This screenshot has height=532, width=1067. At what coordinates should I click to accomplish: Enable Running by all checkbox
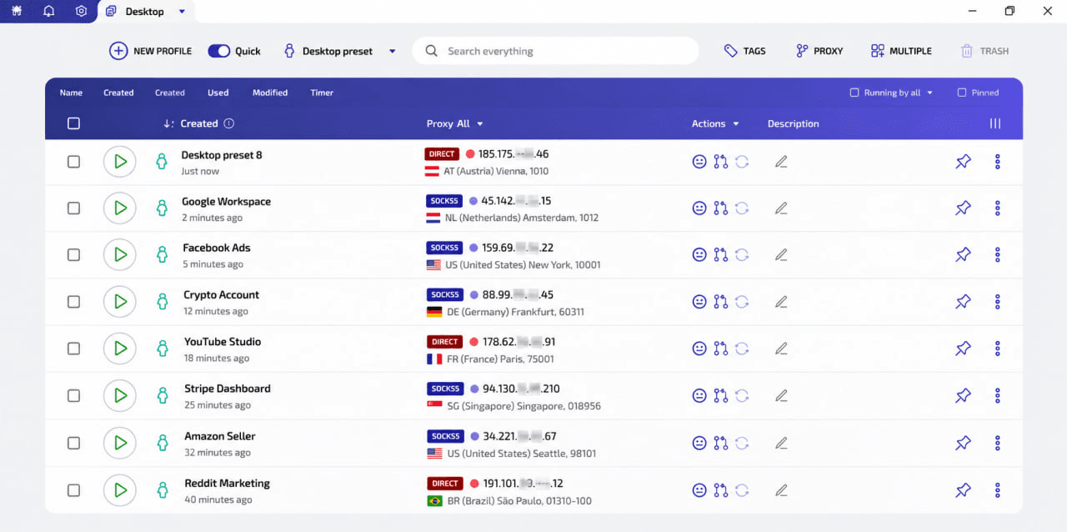tap(854, 93)
